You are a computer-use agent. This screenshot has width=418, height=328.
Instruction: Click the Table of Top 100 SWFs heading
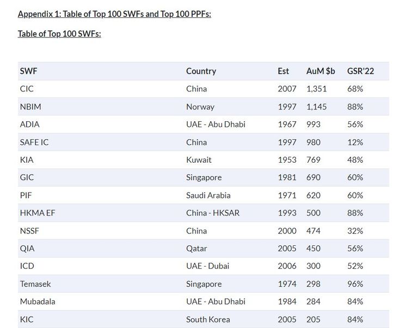click(x=59, y=34)
